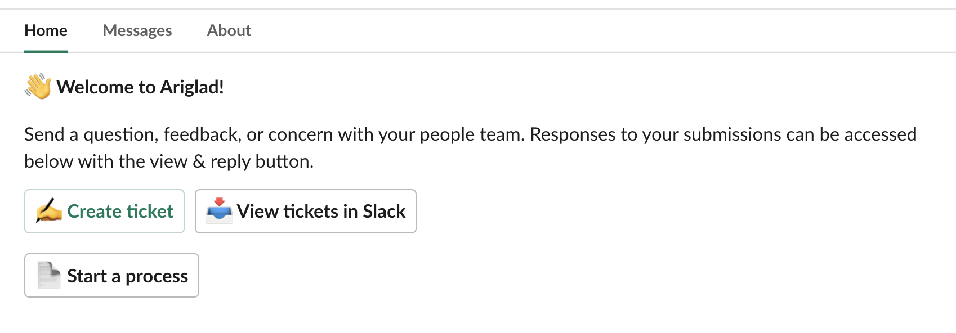
Task: Open the About tab
Action: click(229, 30)
